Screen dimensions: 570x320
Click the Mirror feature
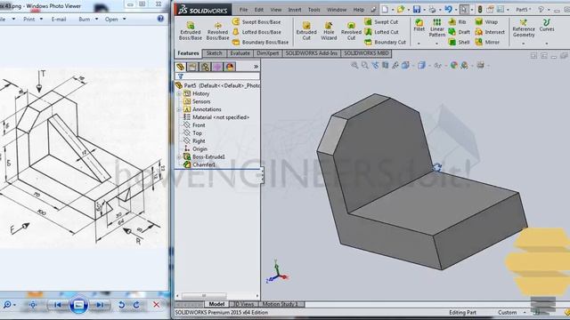[x=487, y=42]
